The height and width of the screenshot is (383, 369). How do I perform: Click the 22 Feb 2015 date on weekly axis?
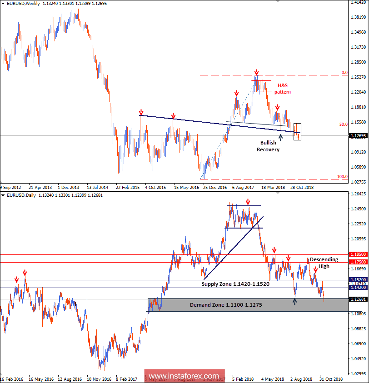[128, 187]
